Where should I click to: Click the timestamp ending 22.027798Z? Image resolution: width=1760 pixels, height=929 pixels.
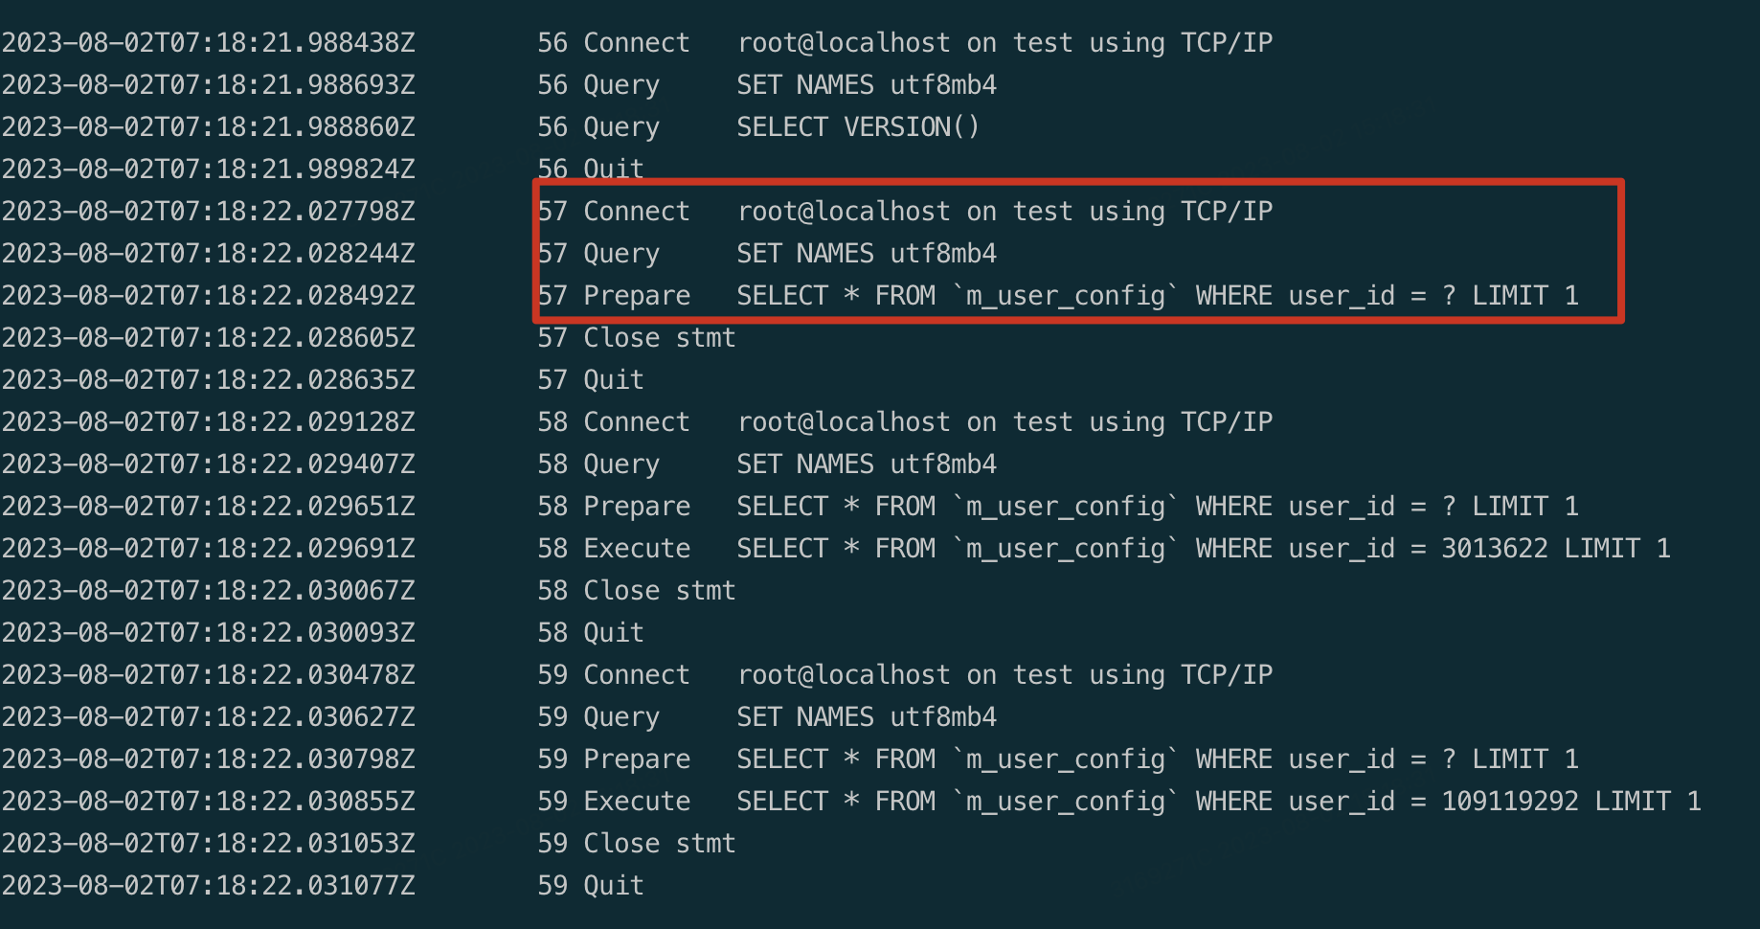pyautogui.click(x=208, y=212)
